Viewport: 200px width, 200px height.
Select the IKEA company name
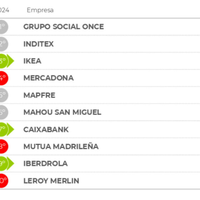(x=32, y=61)
